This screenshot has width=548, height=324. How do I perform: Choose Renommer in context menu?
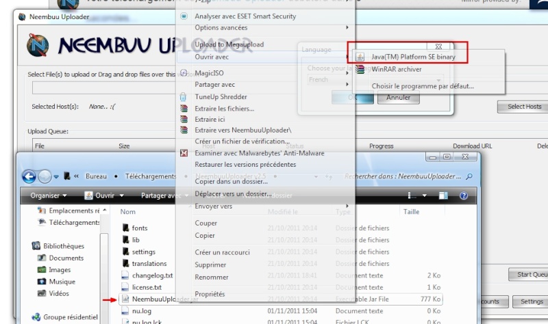(x=212, y=277)
